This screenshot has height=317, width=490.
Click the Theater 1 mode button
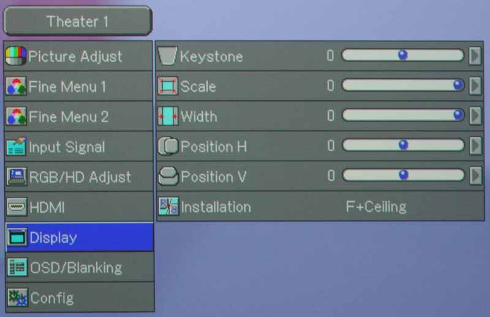coord(78,22)
